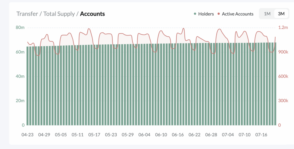This screenshot has width=294, height=149.
Task: Select the 3M time range
Action: point(281,14)
